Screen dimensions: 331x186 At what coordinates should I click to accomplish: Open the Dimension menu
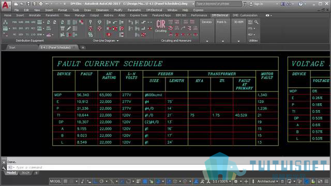102,10
